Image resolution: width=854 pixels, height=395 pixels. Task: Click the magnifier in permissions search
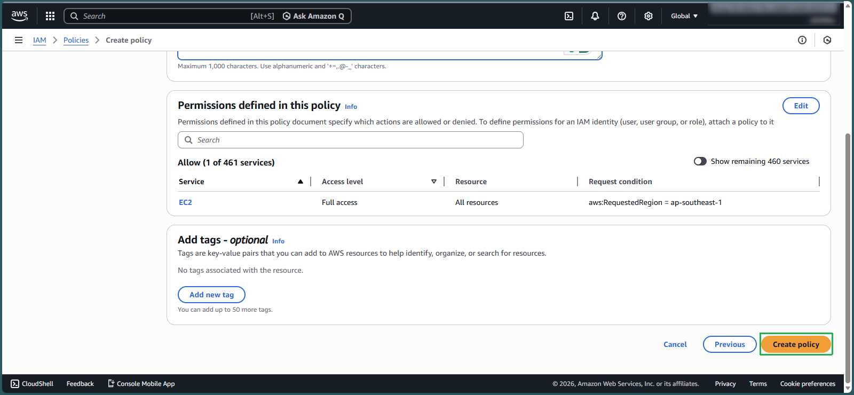pos(188,140)
